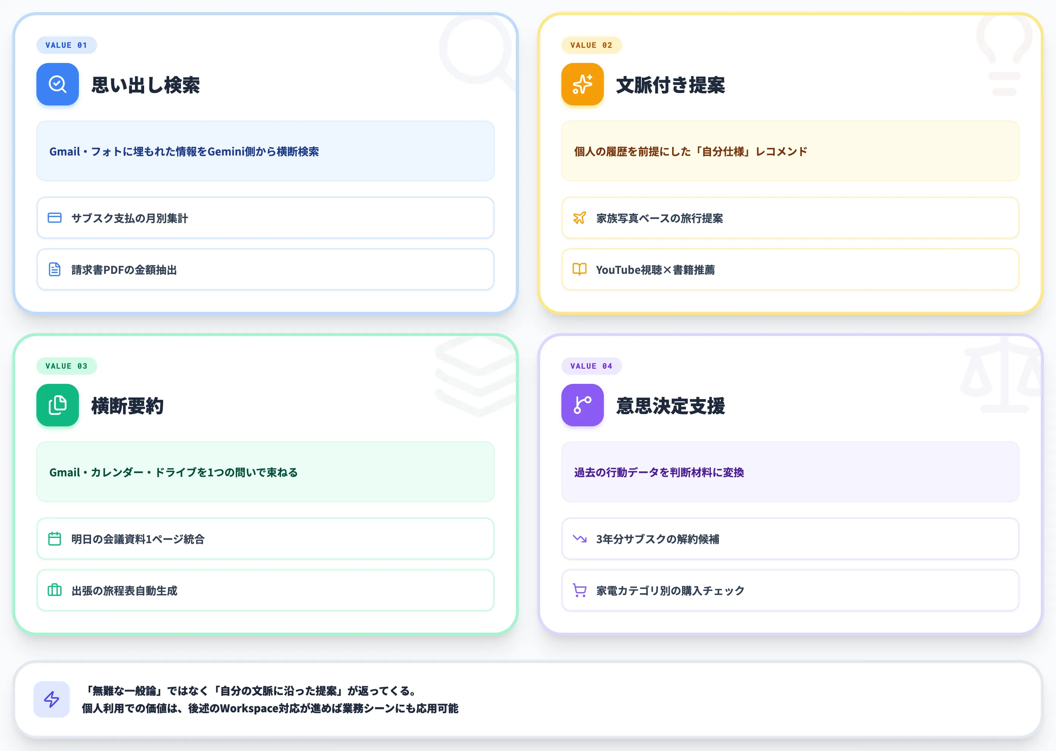Click the purple branch icon beside 意思決定支援
The height and width of the screenshot is (751, 1056).
582,405
